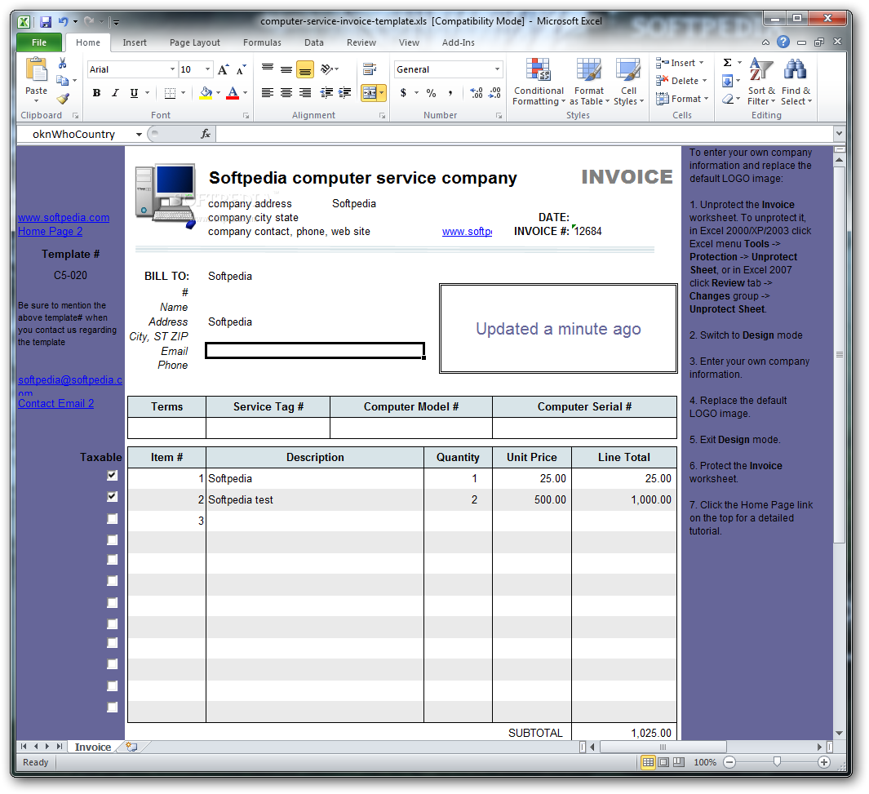
Task: Switch to the Data ribbon tab
Action: coord(313,42)
